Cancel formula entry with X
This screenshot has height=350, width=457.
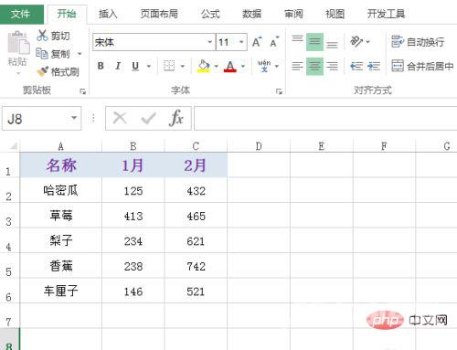pos(120,118)
